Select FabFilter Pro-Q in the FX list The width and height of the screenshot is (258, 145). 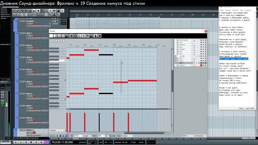[5, 14]
